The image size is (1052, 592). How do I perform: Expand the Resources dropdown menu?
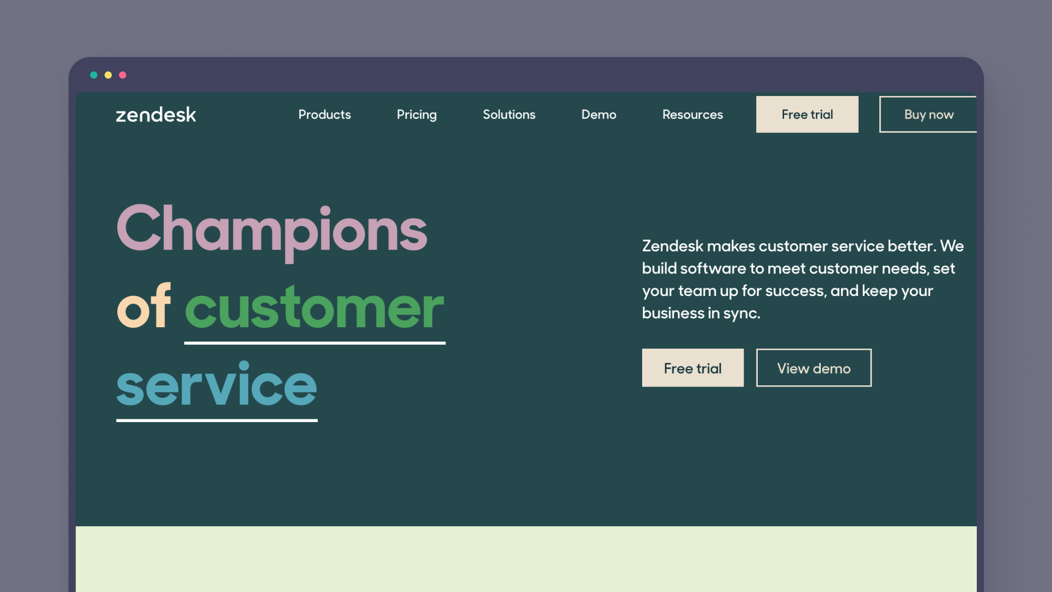click(x=692, y=114)
